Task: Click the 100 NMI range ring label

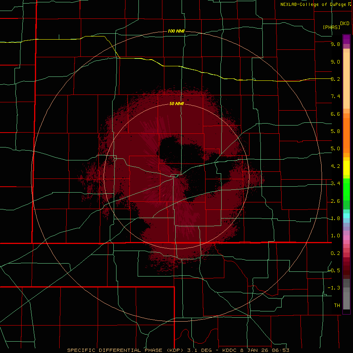Action: pyautogui.click(x=176, y=31)
